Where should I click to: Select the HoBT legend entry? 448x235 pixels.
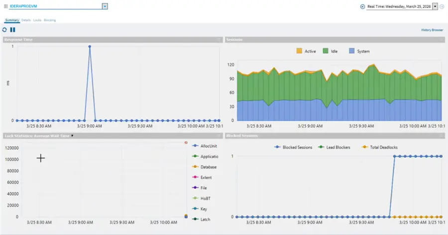201,199
